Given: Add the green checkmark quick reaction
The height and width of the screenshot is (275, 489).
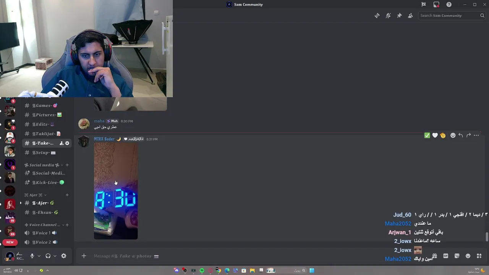Looking at the screenshot, I should (x=427, y=135).
